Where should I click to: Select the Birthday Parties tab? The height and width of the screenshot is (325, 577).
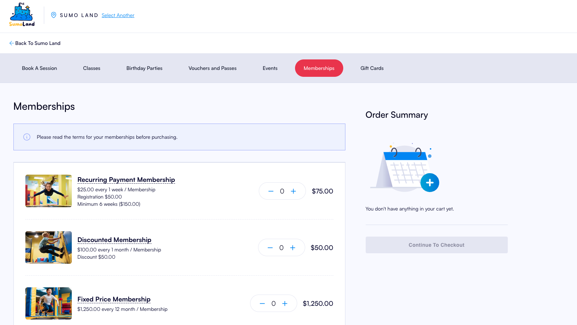tap(144, 68)
